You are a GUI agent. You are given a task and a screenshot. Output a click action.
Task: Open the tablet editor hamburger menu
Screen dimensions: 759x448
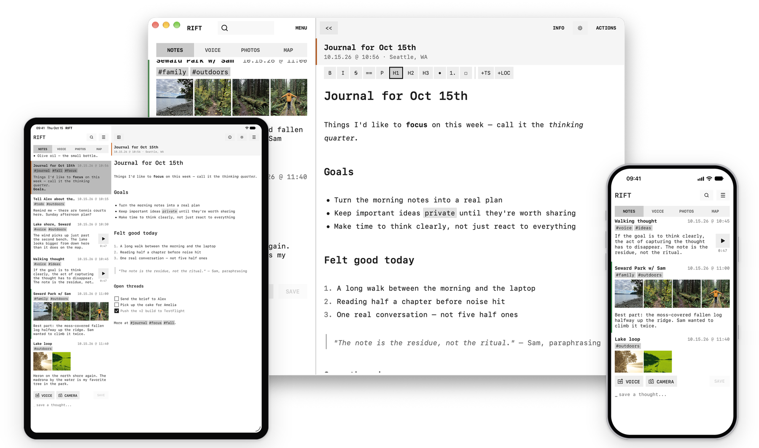click(254, 137)
